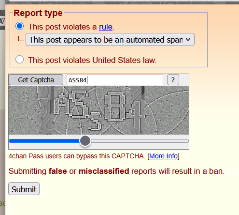Open the More Info link
239x215 pixels.
[x=163, y=156]
